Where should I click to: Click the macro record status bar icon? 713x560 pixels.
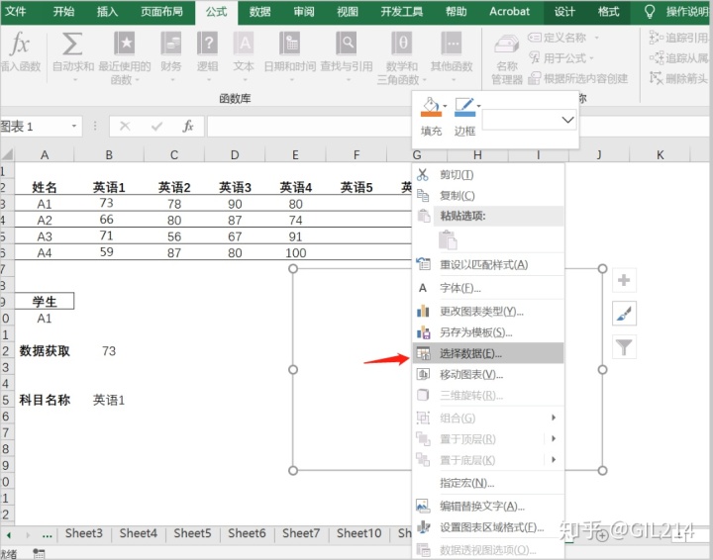39,554
